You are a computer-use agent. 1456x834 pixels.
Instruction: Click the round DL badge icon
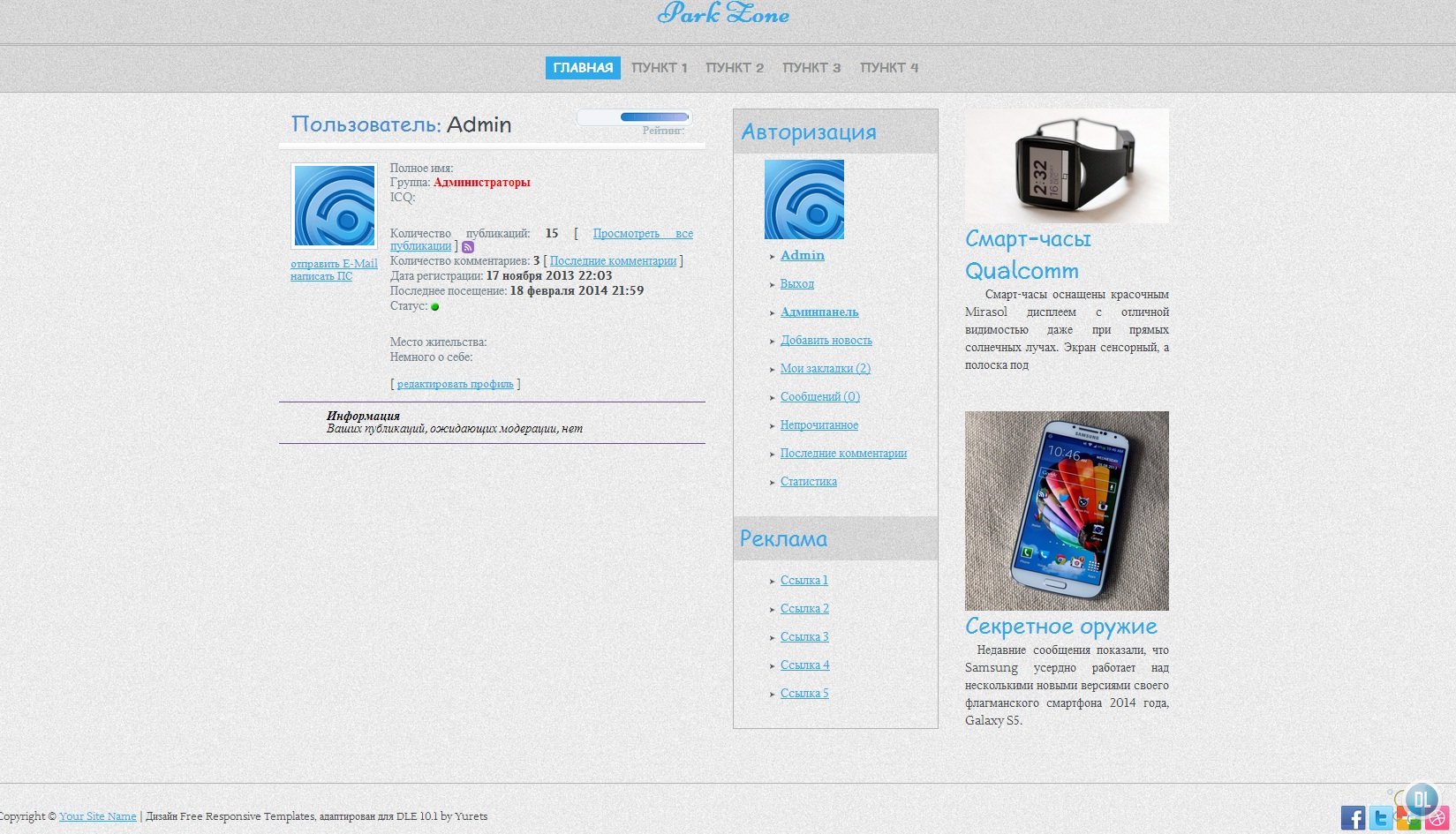[1422, 800]
